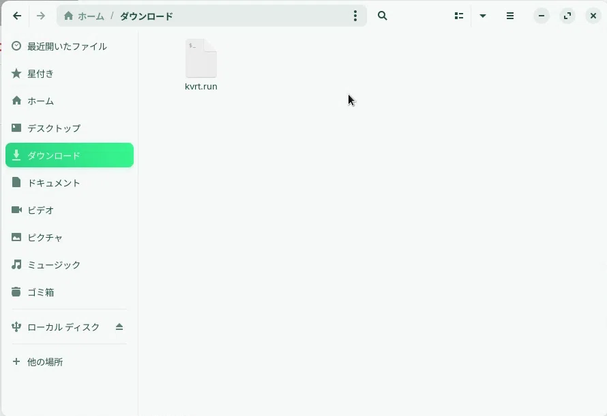Open ミュージック in the sidebar
The image size is (607, 416).
point(70,265)
